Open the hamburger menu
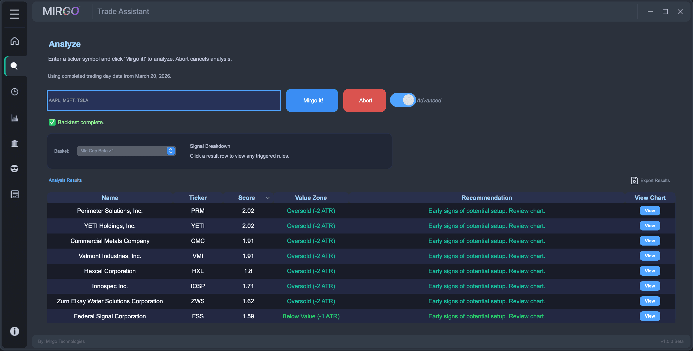 [15, 14]
